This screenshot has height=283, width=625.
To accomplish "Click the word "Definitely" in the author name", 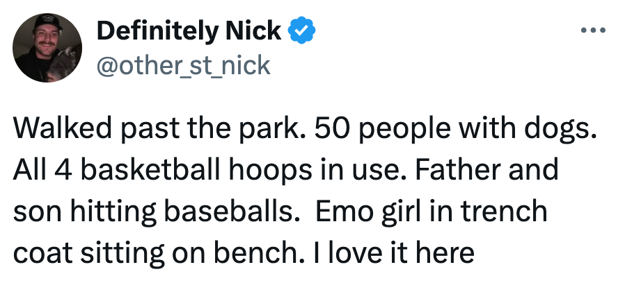I will pos(157,31).
